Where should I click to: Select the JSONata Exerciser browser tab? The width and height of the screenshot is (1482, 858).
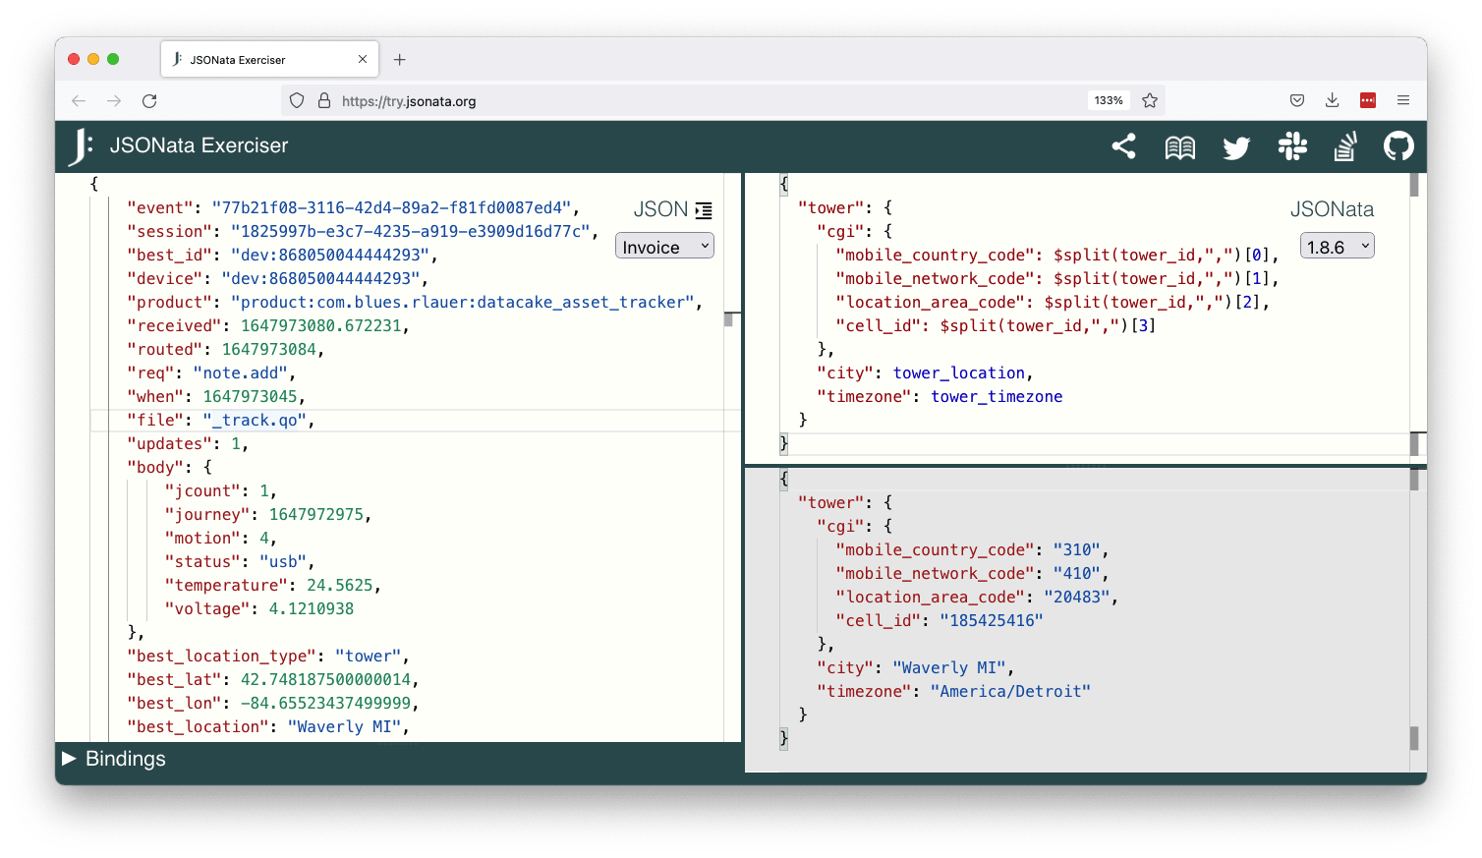pos(268,60)
